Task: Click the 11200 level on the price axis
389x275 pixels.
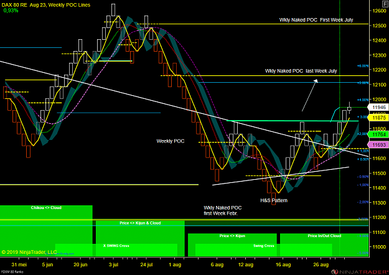Action: pos(379,218)
